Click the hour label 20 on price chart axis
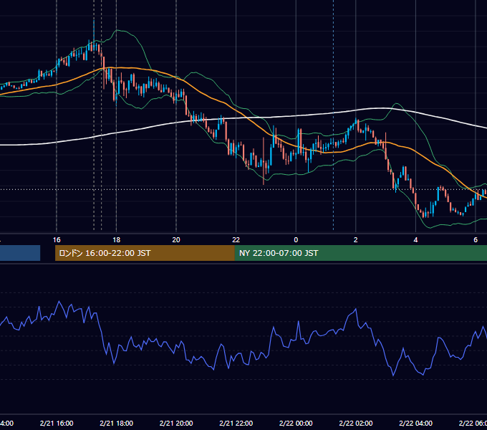 (176, 240)
